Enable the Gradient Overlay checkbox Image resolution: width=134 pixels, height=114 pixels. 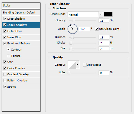pos(5,74)
